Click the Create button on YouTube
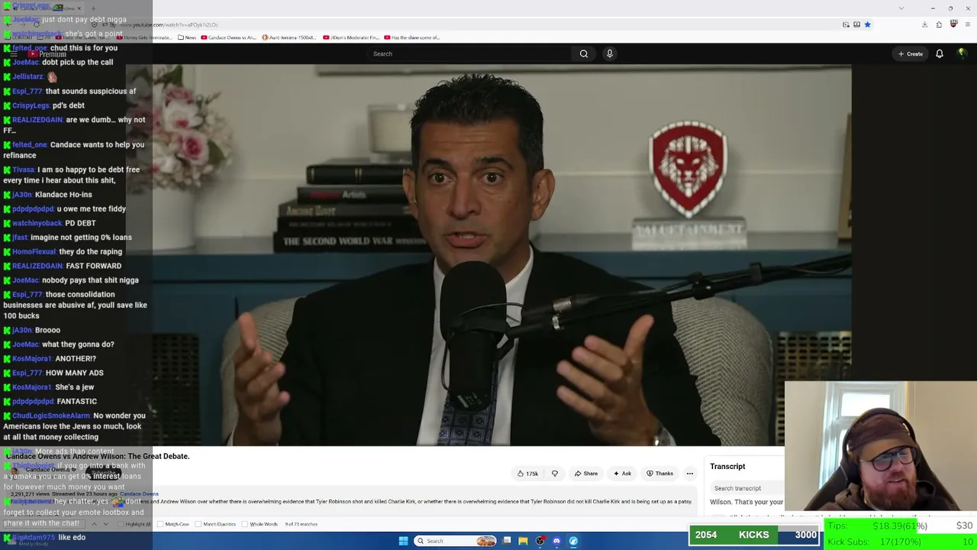 click(x=911, y=53)
